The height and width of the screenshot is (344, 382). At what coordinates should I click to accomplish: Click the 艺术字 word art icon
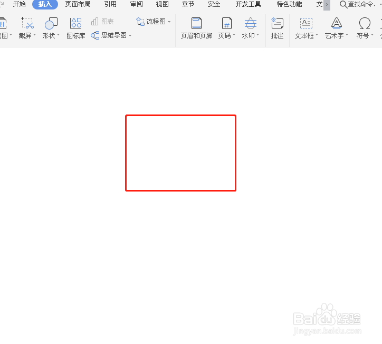[x=337, y=23]
